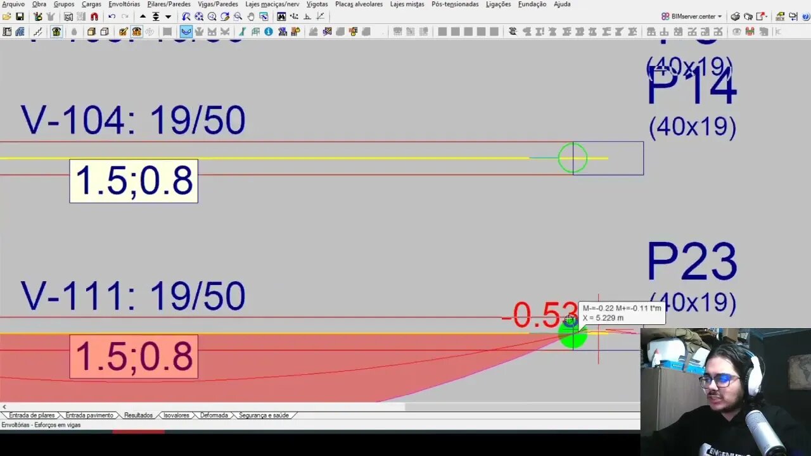
Task: Undo the last action
Action: pyautogui.click(x=112, y=16)
